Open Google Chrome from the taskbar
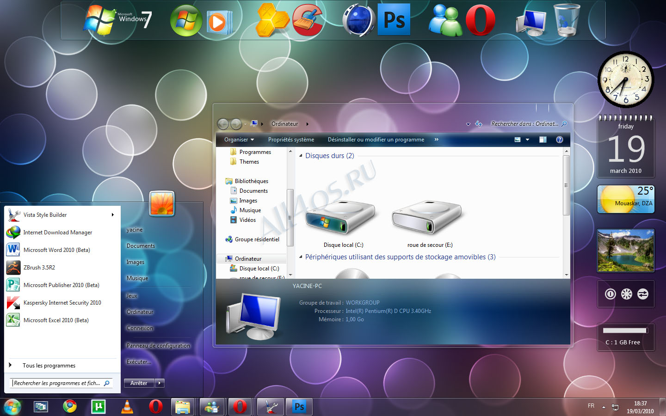Image resolution: width=666 pixels, height=416 pixels. tap(70, 406)
